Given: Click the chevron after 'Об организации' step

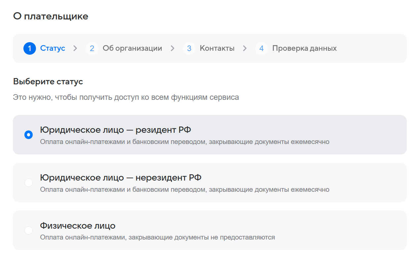Looking at the screenshot, I should tap(173, 48).
